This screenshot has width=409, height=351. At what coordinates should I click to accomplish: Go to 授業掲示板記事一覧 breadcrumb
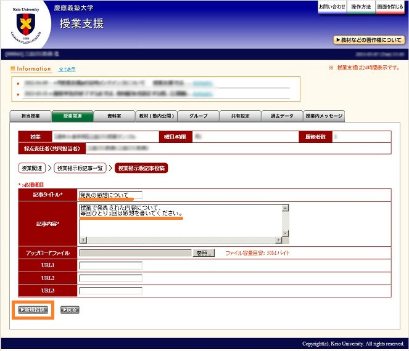81,168
